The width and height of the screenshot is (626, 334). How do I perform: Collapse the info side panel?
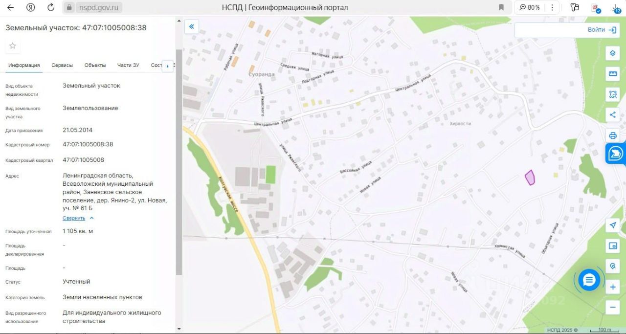pyautogui.click(x=191, y=26)
